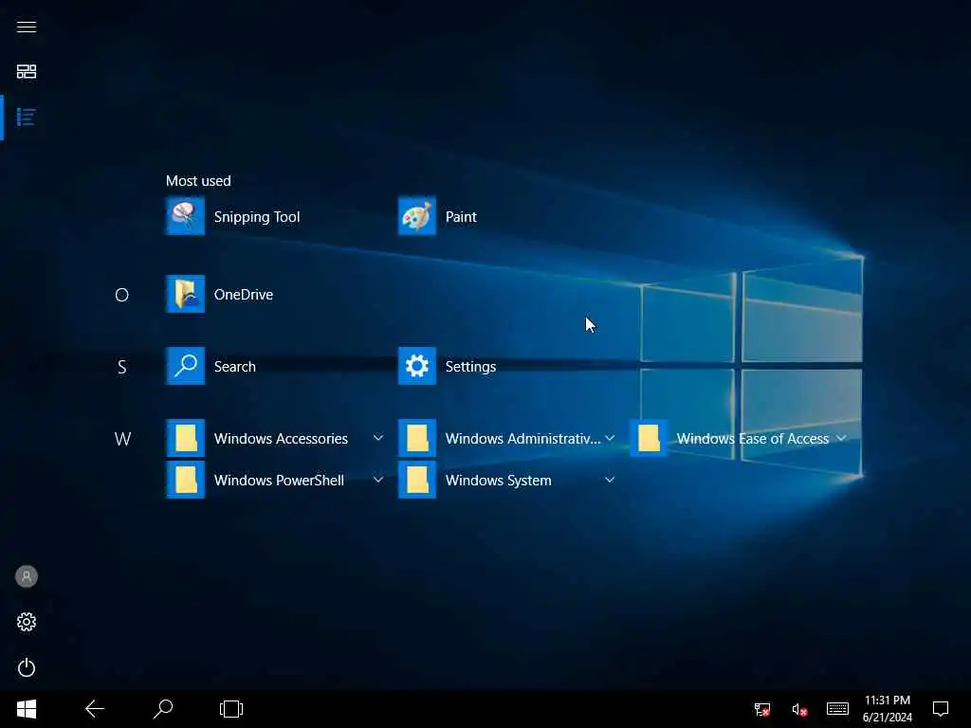The width and height of the screenshot is (971, 728).
Task: Expand Windows Administrative Tools chevron
Action: coord(610,438)
